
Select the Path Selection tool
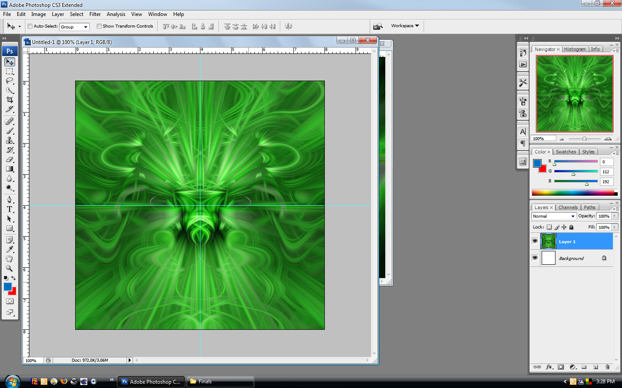[10, 219]
